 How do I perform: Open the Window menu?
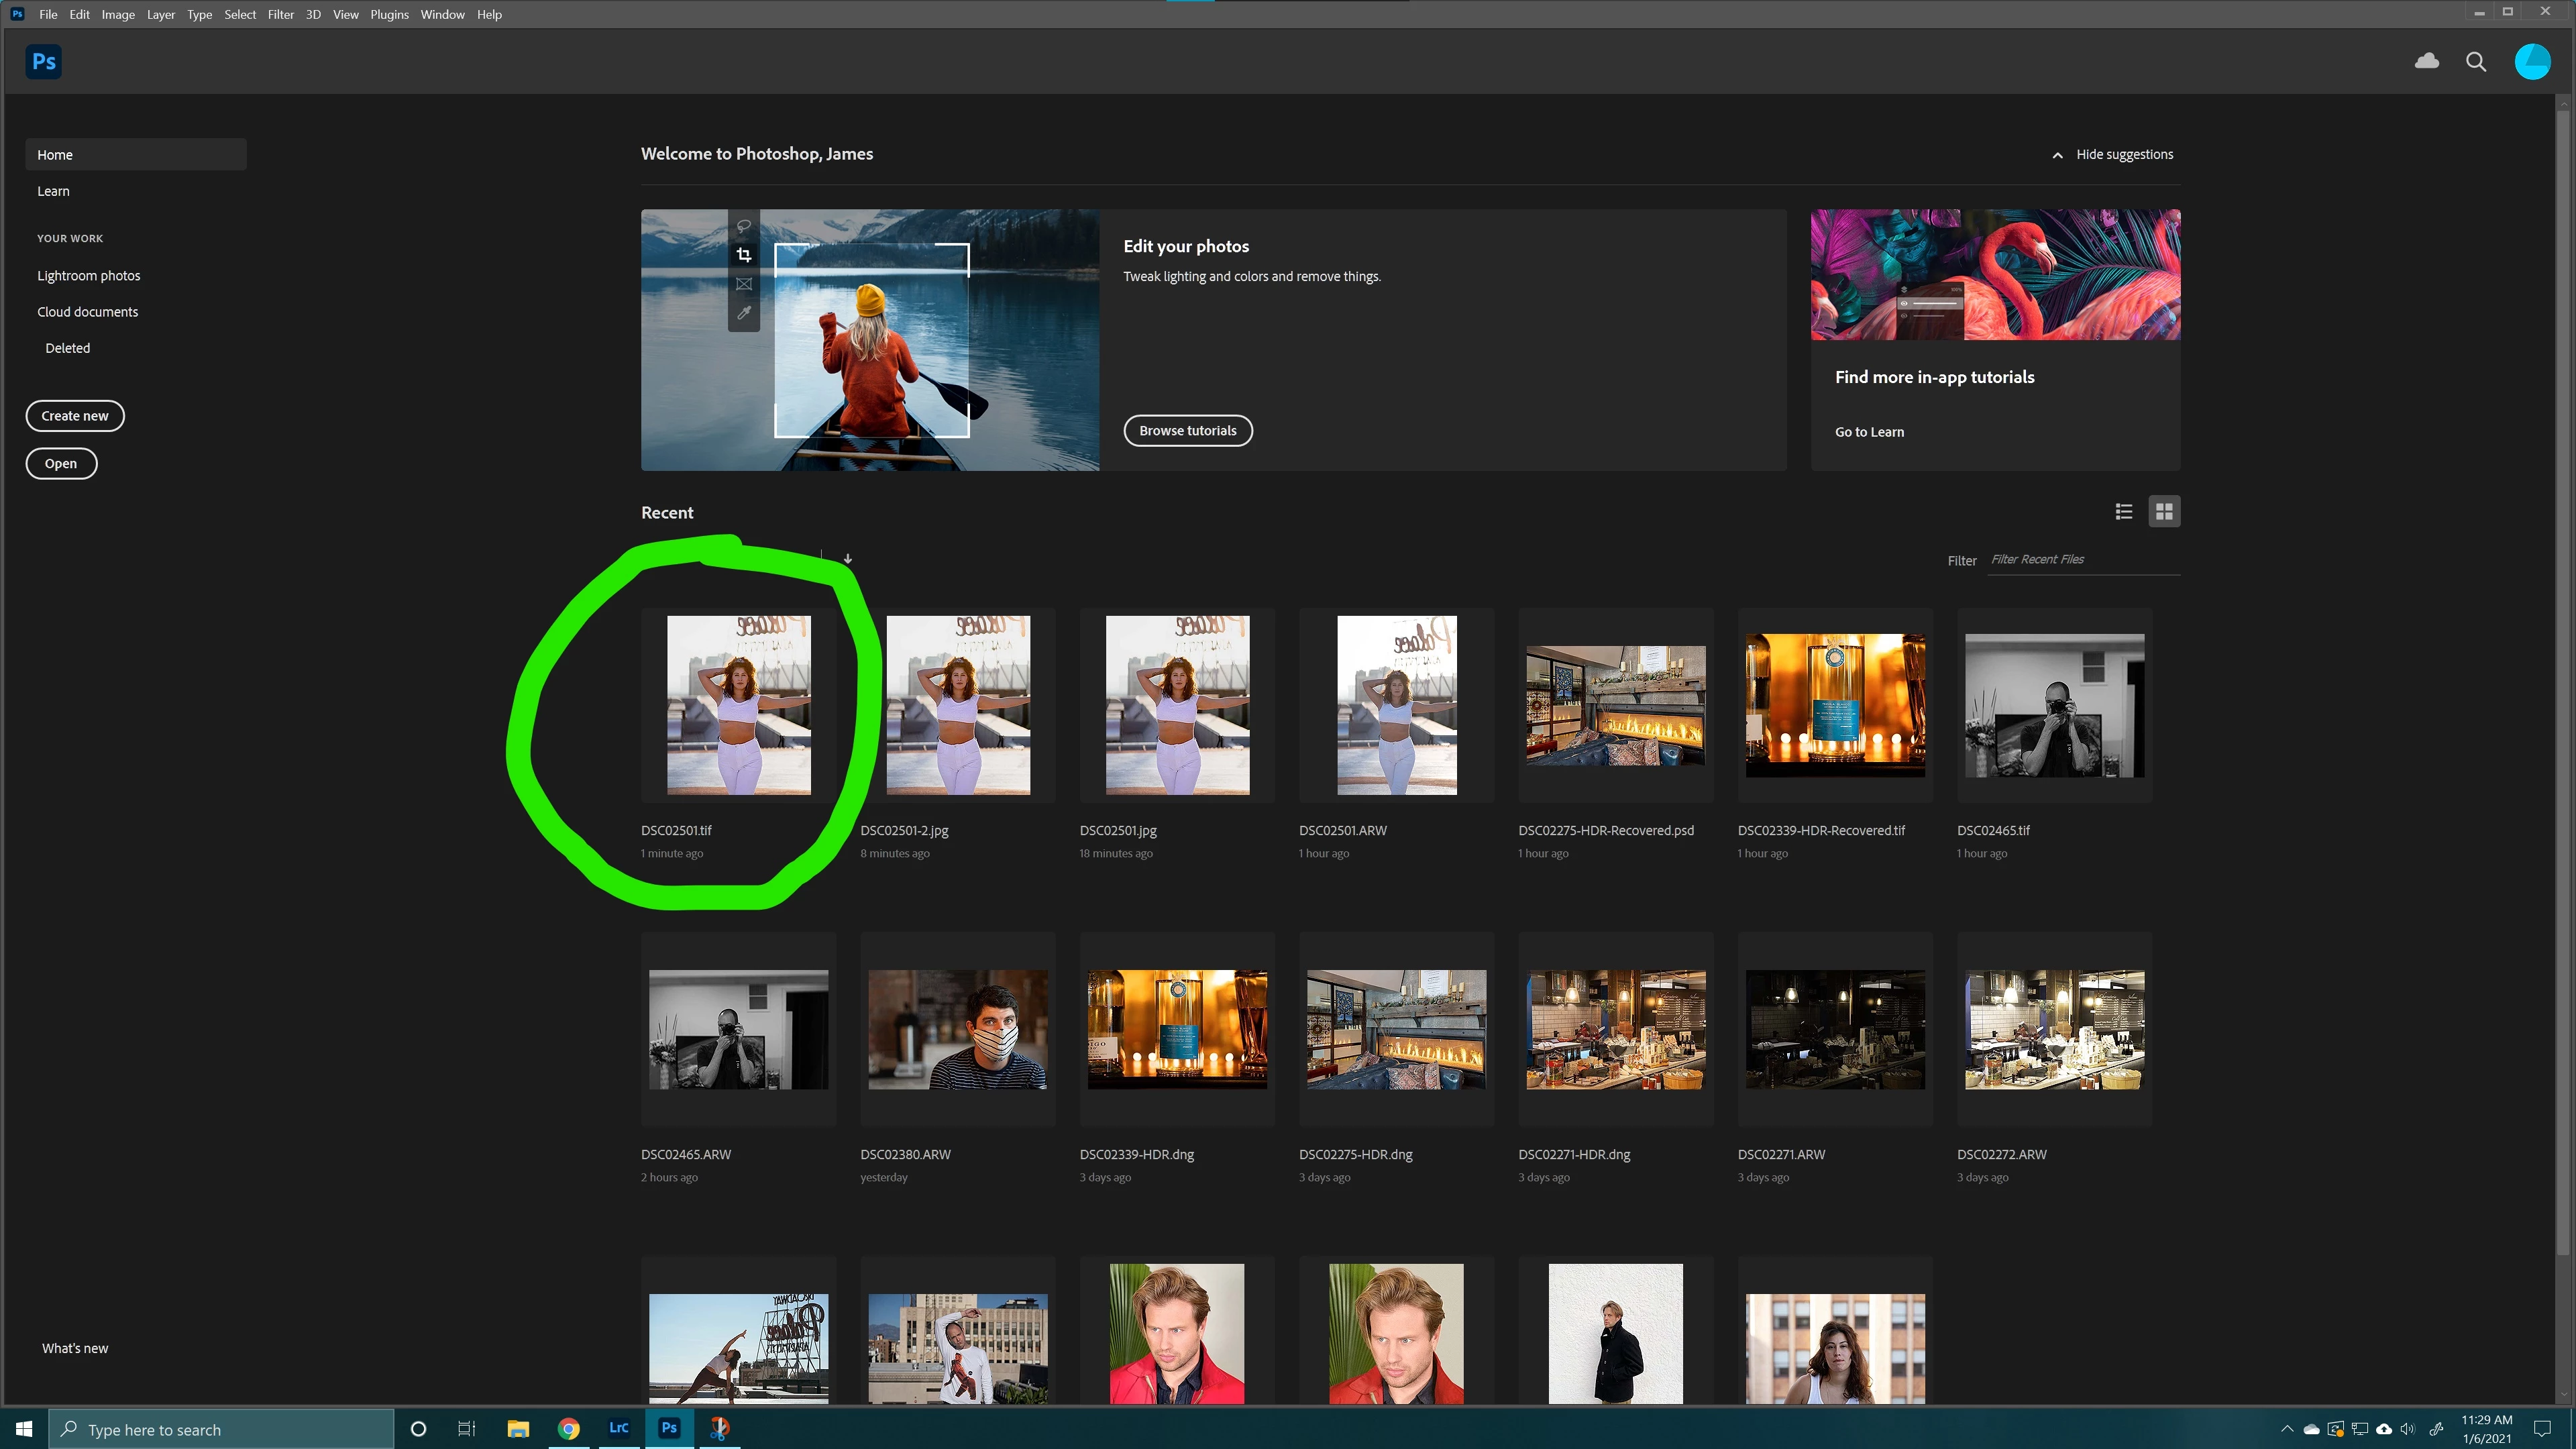pyautogui.click(x=442, y=14)
